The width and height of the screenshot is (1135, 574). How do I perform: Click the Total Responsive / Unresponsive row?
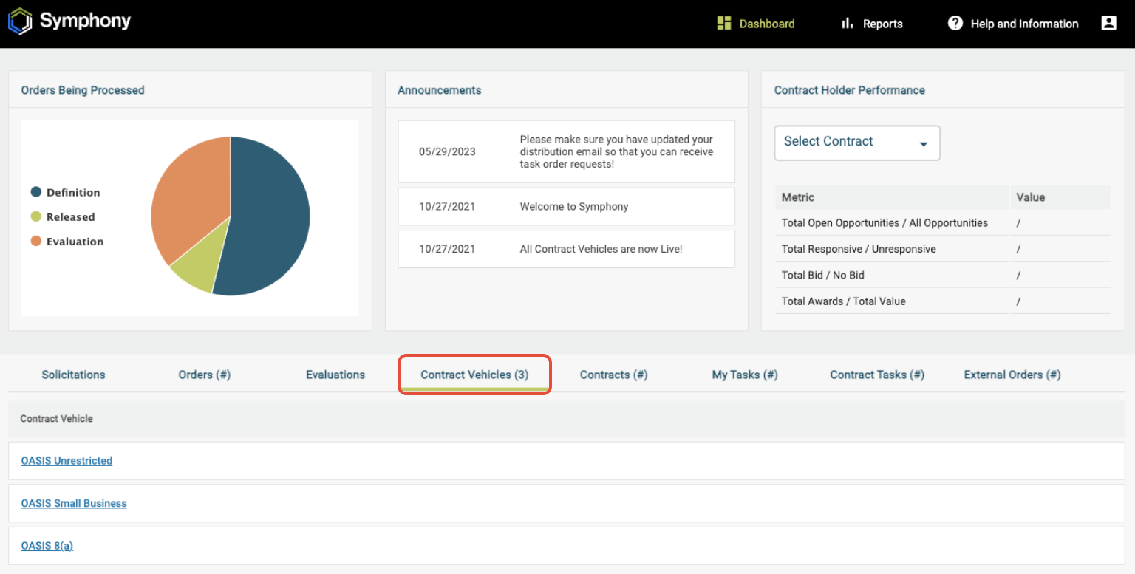click(x=943, y=249)
